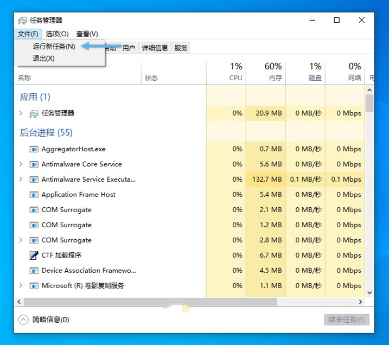The width and height of the screenshot is (389, 345).
Task: Select the 应用 (1) group header
Action: (35, 97)
